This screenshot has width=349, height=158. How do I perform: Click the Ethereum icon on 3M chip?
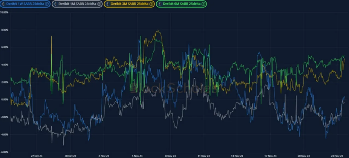tap(108, 4)
